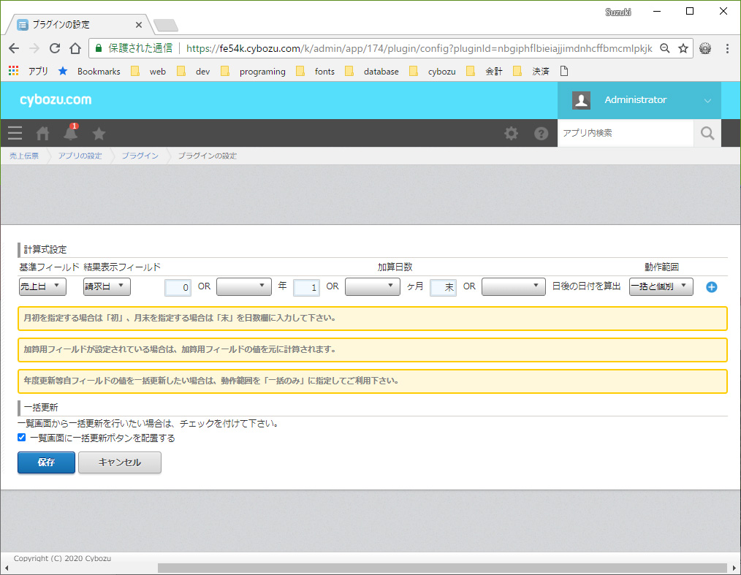This screenshot has width=741, height=575.
Task: Open the 決済 bookmarks folder
Action: pos(531,72)
